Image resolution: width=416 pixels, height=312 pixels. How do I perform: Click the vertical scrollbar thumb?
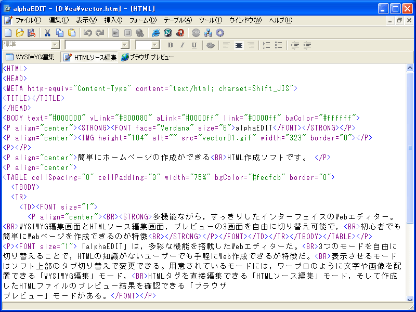(410, 147)
